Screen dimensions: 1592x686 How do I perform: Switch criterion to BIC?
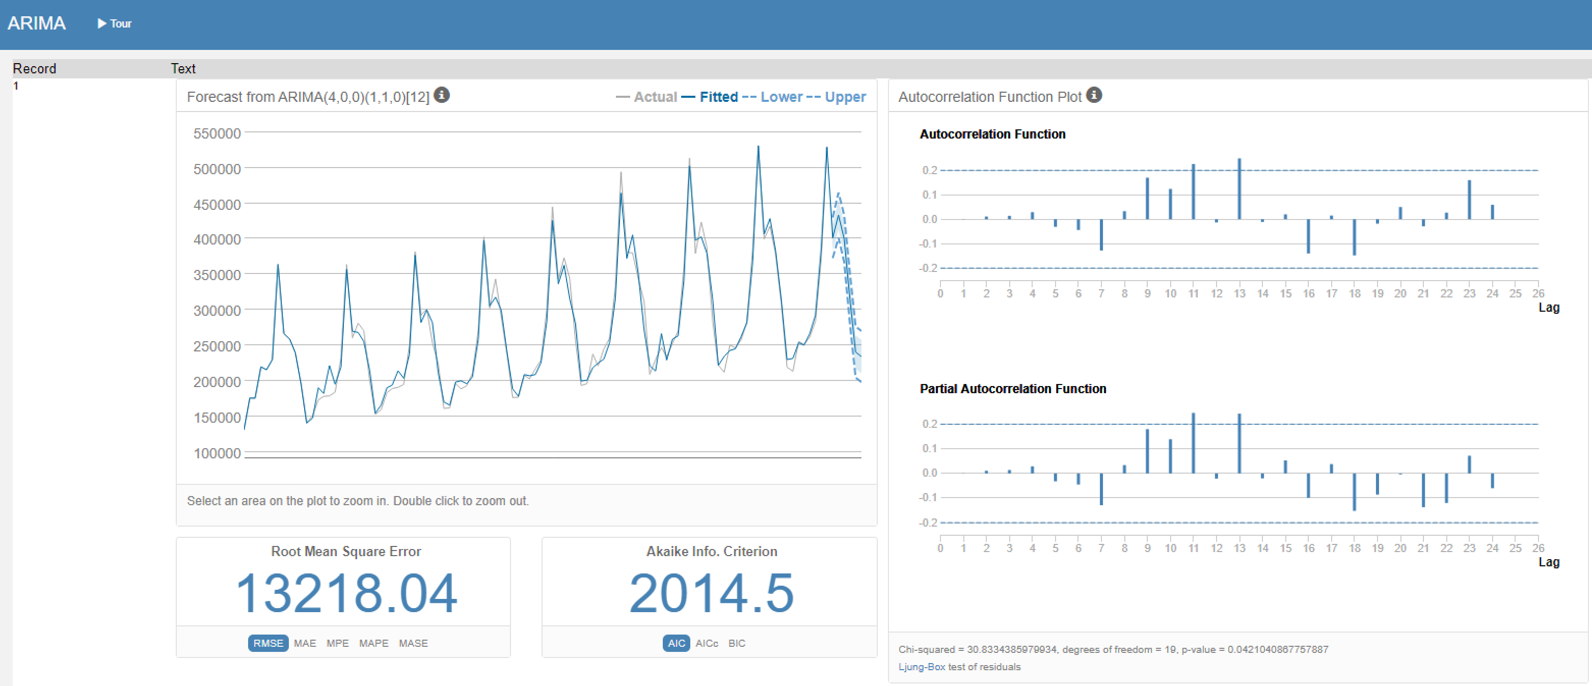click(736, 643)
